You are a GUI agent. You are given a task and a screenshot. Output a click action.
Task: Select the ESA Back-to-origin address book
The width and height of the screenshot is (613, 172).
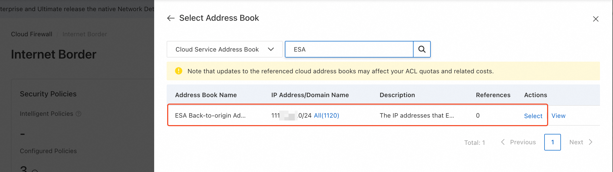click(533, 116)
